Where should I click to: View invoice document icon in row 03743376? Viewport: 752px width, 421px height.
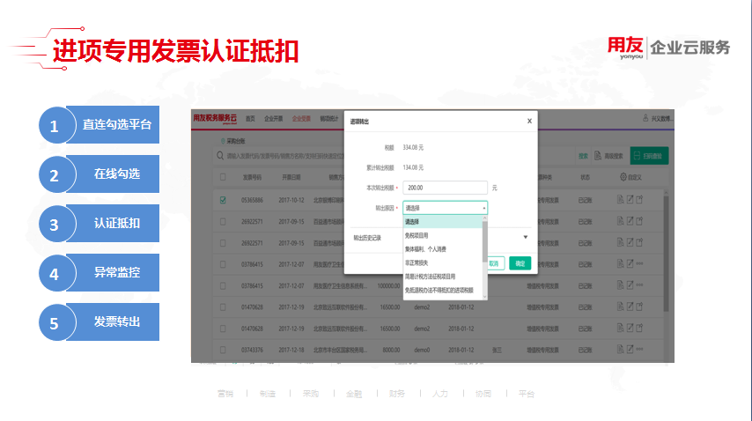(620, 350)
